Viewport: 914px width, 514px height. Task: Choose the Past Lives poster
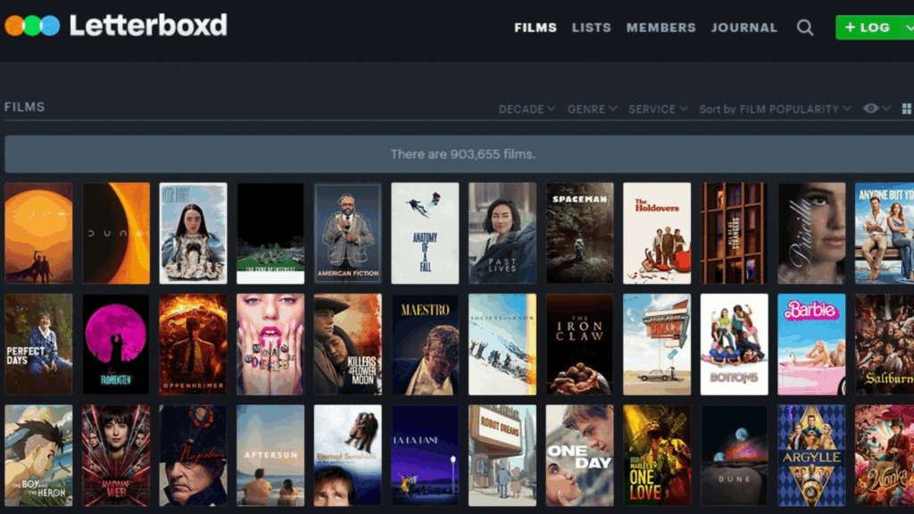[x=503, y=233]
